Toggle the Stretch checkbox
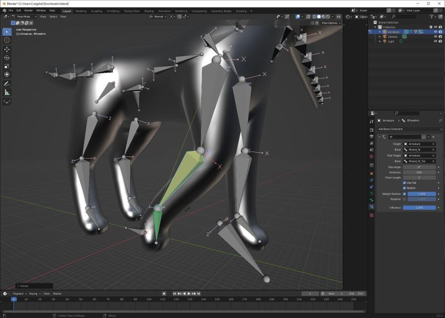 (404, 188)
